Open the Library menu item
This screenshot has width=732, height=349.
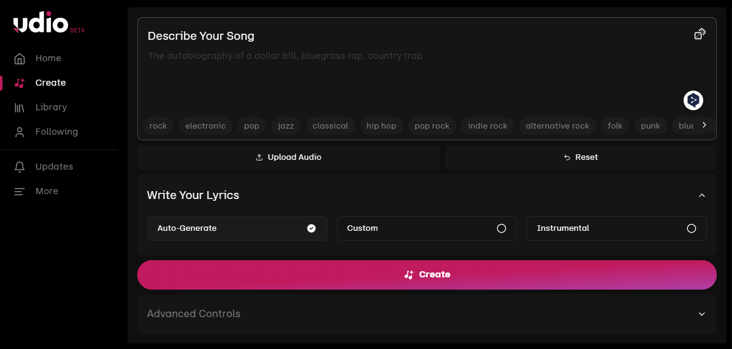(x=51, y=107)
